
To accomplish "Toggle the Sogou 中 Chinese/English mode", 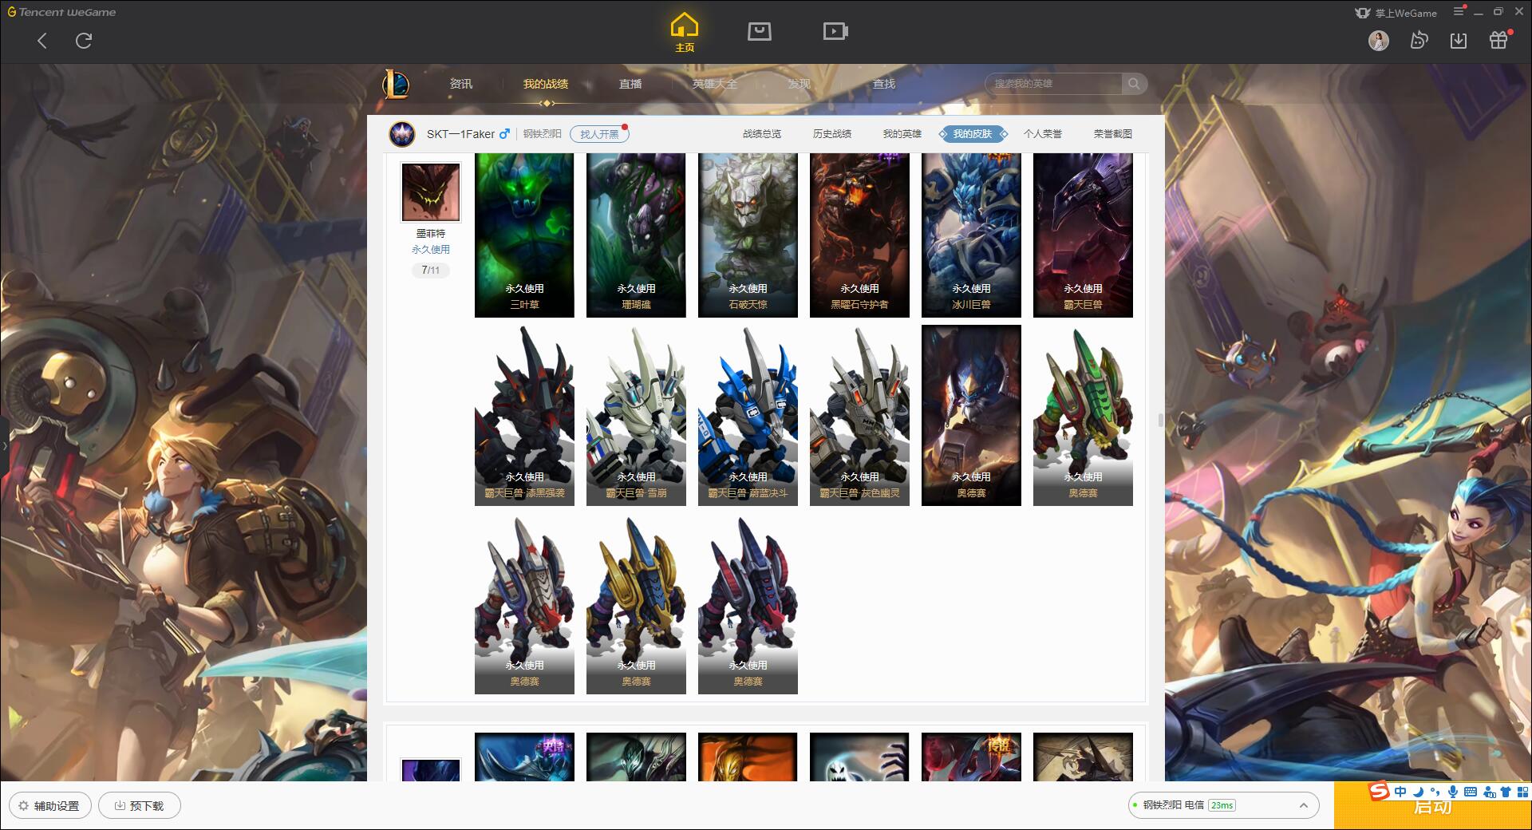I will point(1400,792).
